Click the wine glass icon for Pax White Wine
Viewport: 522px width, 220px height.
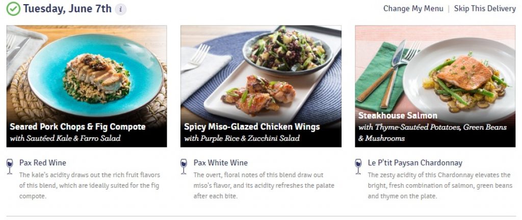point(184,166)
